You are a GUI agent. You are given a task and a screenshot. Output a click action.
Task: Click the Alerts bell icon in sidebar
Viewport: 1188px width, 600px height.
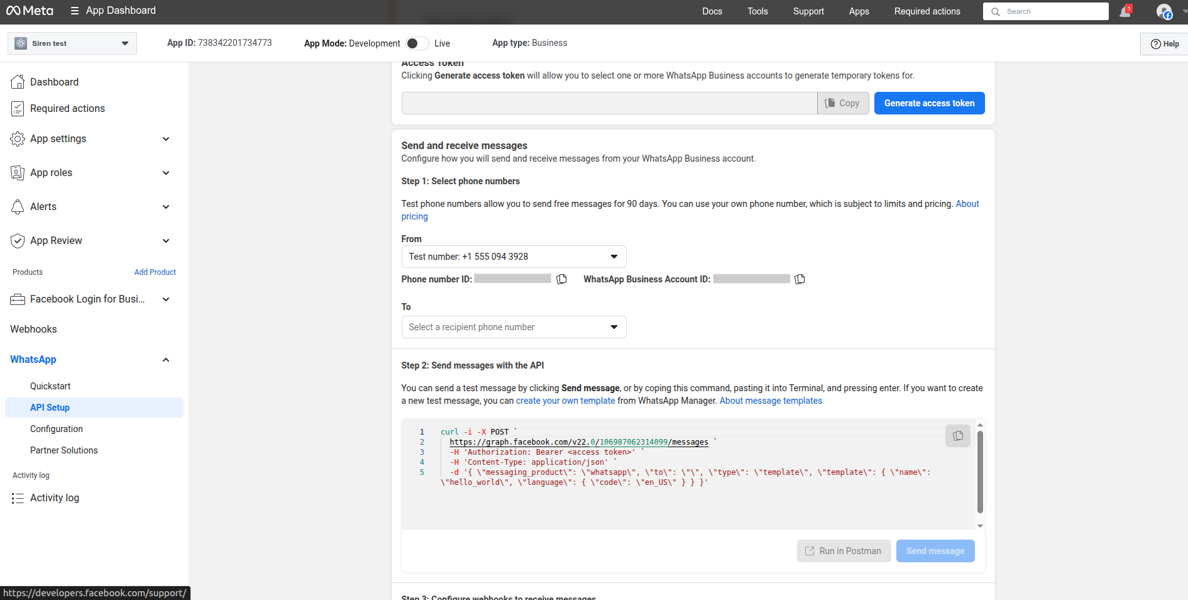click(18, 206)
